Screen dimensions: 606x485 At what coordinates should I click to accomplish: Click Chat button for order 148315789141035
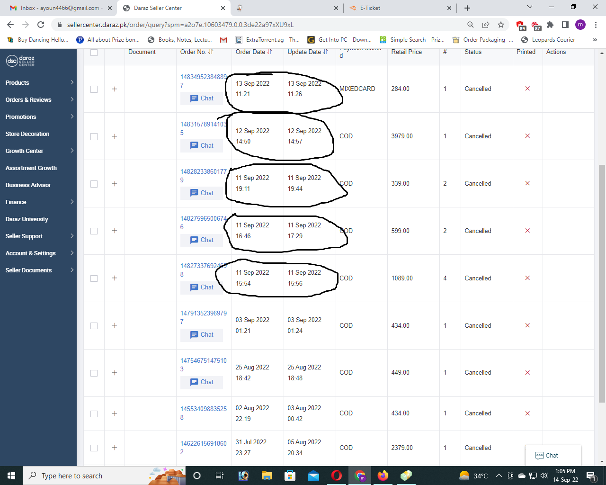202,146
